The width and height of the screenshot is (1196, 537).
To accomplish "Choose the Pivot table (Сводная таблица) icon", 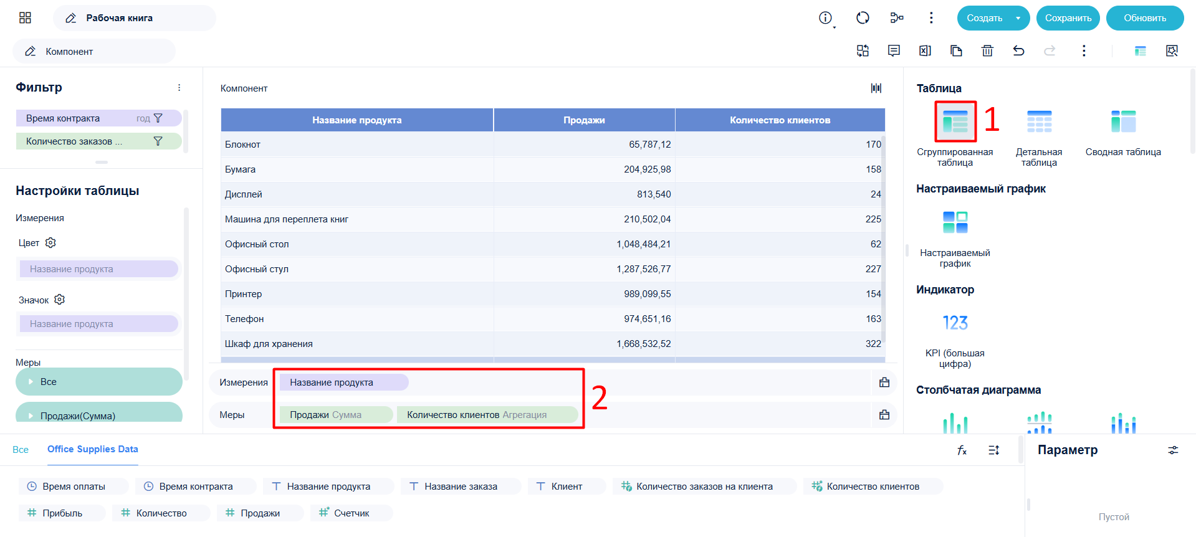I will click(1123, 121).
